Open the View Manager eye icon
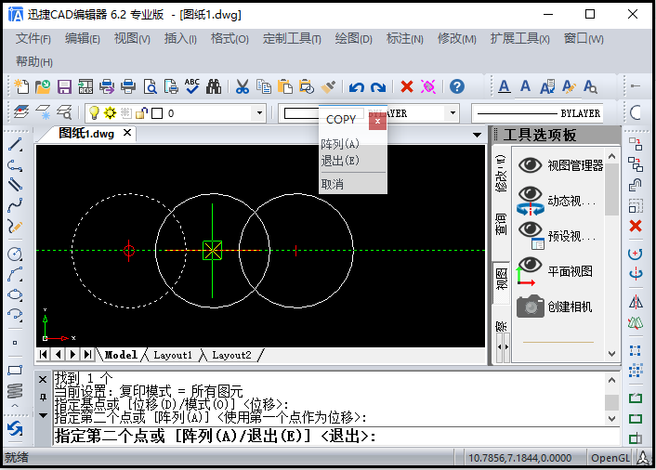Viewport: 656px width, 470px height. point(530,165)
